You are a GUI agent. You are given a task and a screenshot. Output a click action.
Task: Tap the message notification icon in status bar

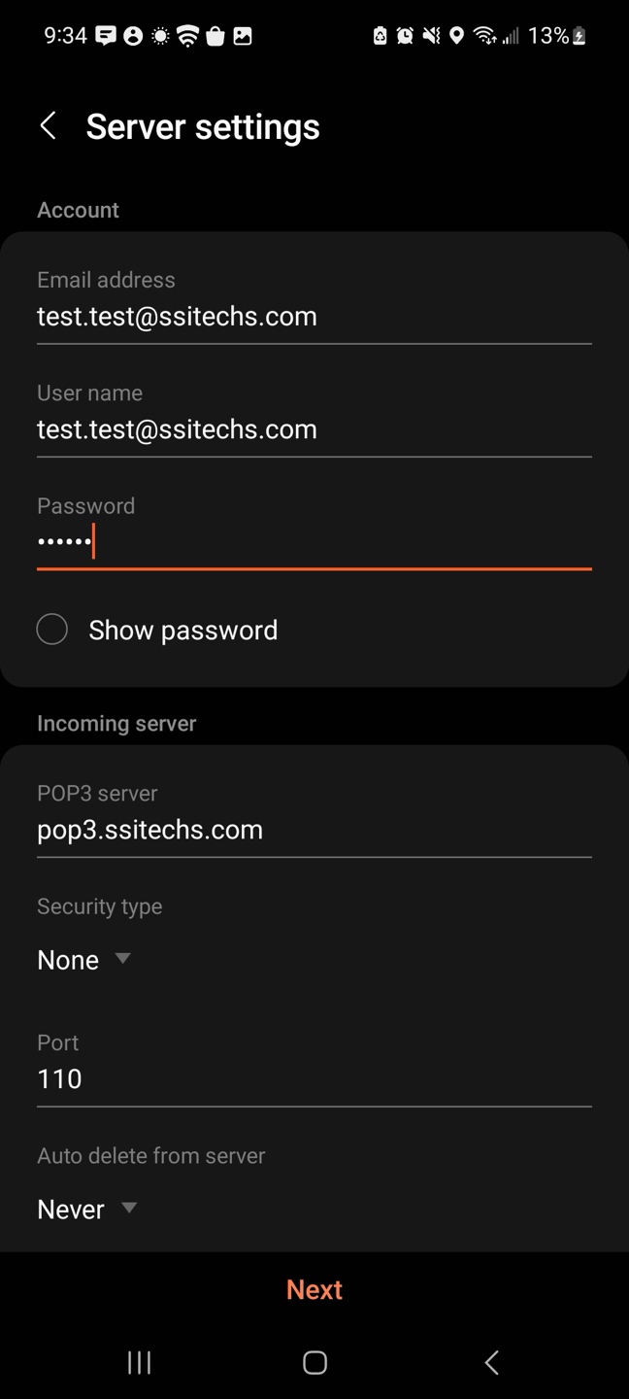pos(106,36)
